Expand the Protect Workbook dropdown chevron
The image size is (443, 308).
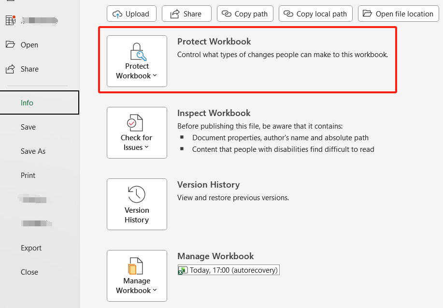155,76
